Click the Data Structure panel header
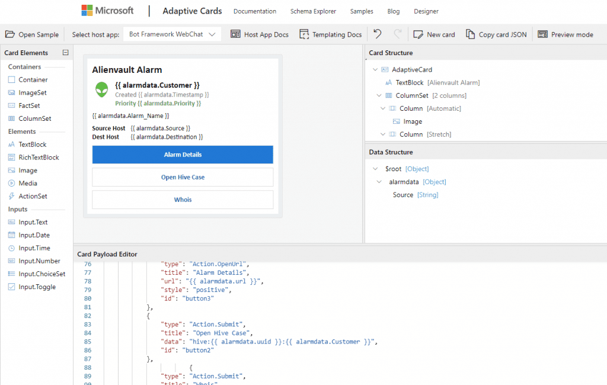607x385 pixels. pyautogui.click(x=391, y=152)
